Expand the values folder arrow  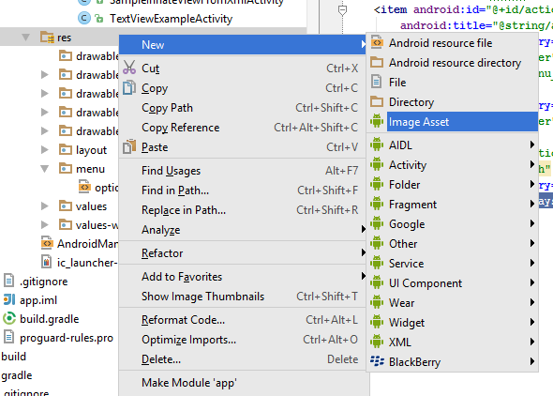tap(44, 206)
